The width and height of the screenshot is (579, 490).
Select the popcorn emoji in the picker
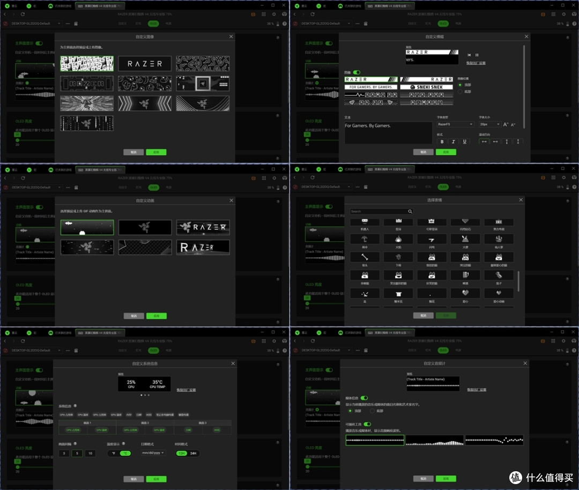pos(398,294)
